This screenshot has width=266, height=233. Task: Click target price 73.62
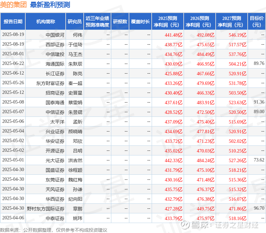point(259,160)
